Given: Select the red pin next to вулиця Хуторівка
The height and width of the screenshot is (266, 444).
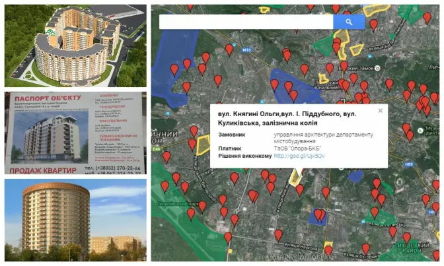Looking at the screenshot, I should [x=365, y=249].
